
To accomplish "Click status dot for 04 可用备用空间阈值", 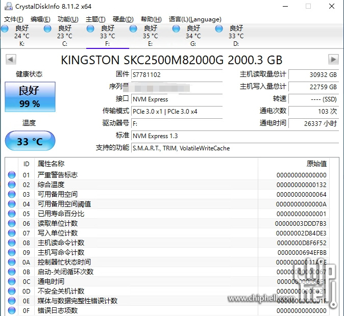I will click(x=12, y=204).
